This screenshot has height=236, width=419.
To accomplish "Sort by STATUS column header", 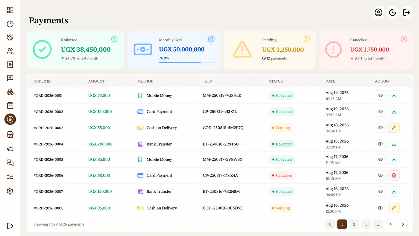I will (276, 81).
